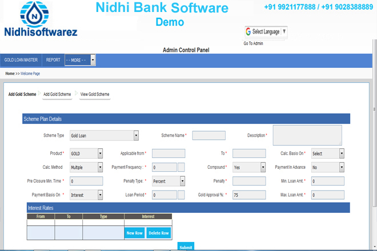
Task: Click the To date field
Action: pyautogui.click(x=249, y=153)
